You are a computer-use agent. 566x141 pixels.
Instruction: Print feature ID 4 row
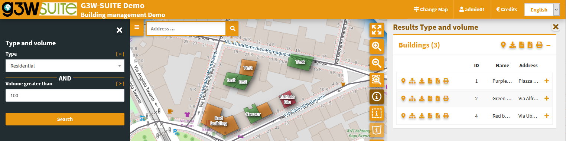click(x=446, y=116)
